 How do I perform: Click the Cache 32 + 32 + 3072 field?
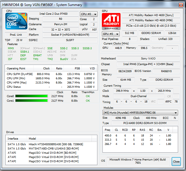coord(61,29)
